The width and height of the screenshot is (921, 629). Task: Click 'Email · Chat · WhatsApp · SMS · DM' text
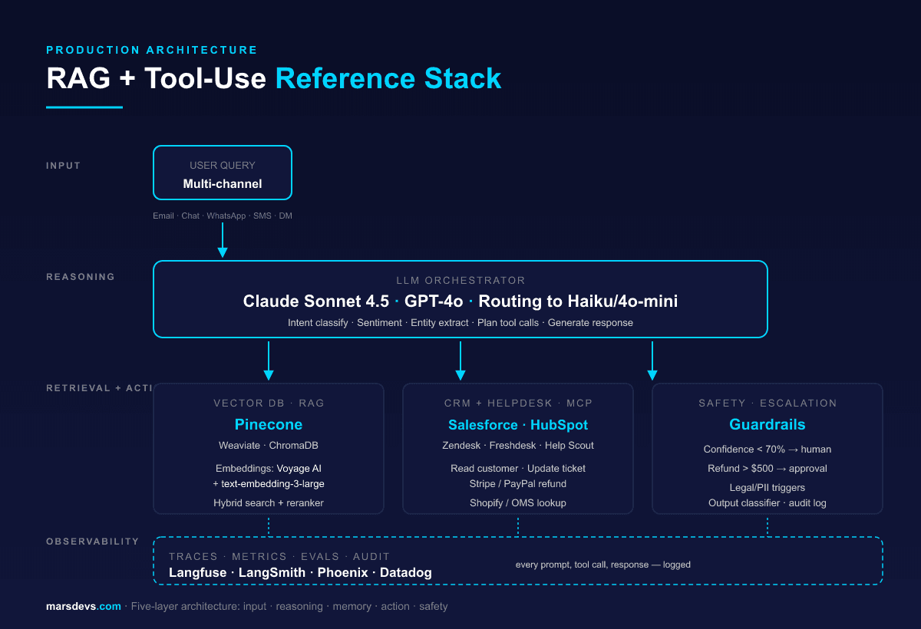click(223, 216)
